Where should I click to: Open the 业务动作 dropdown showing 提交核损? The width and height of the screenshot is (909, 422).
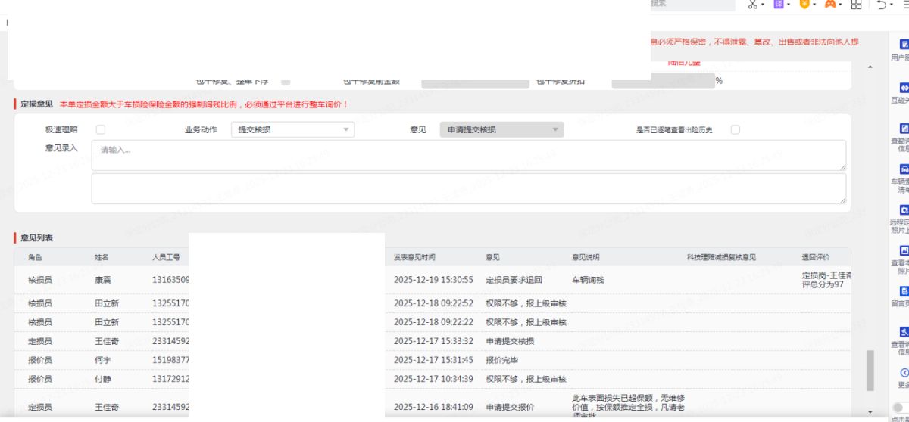pos(292,129)
